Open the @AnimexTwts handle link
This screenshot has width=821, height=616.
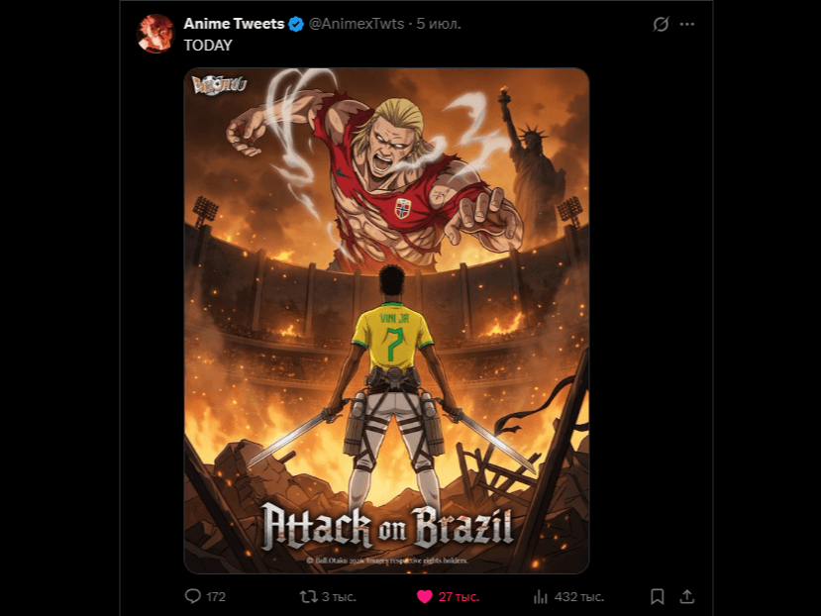tap(357, 24)
